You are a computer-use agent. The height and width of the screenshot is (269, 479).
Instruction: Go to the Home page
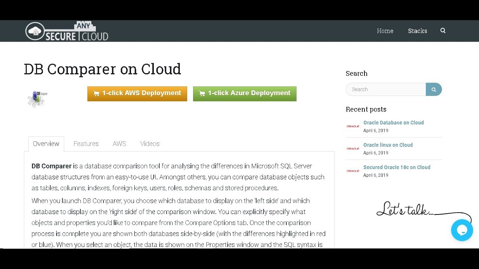(x=385, y=31)
